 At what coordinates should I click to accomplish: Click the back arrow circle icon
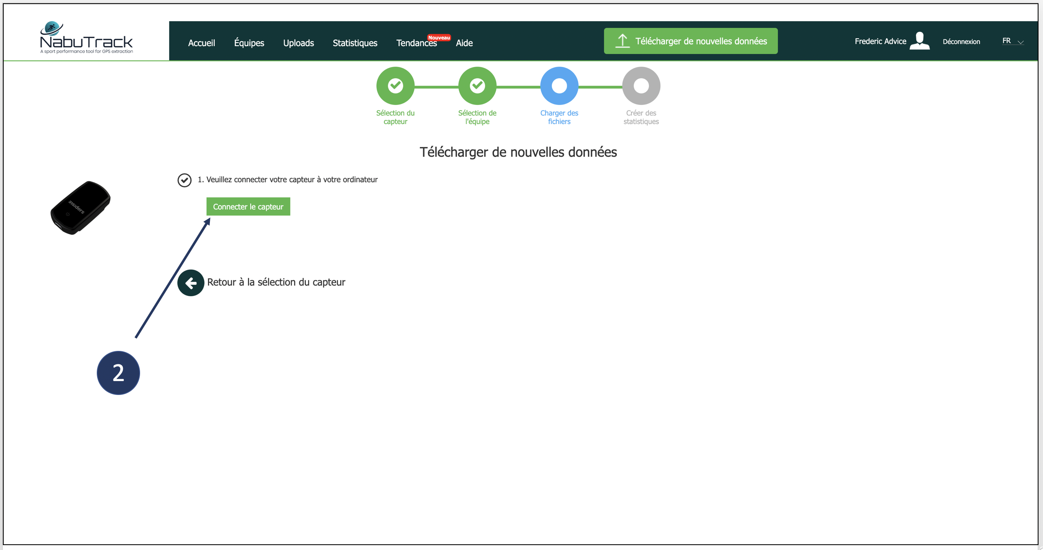pyautogui.click(x=191, y=283)
